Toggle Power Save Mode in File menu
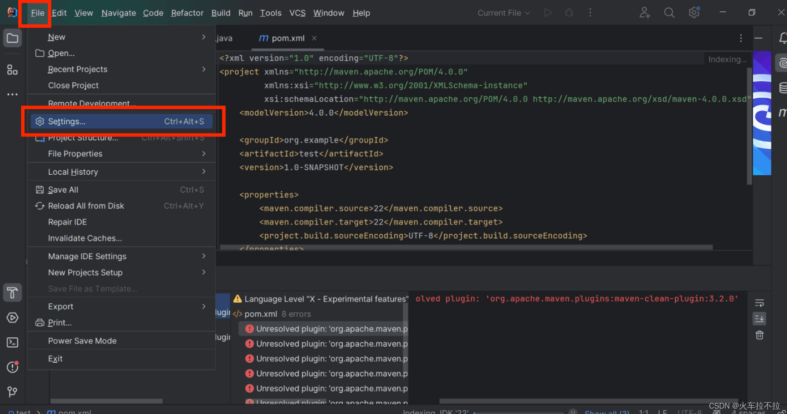Image resolution: width=787 pixels, height=414 pixels. pyautogui.click(x=82, y=341)
